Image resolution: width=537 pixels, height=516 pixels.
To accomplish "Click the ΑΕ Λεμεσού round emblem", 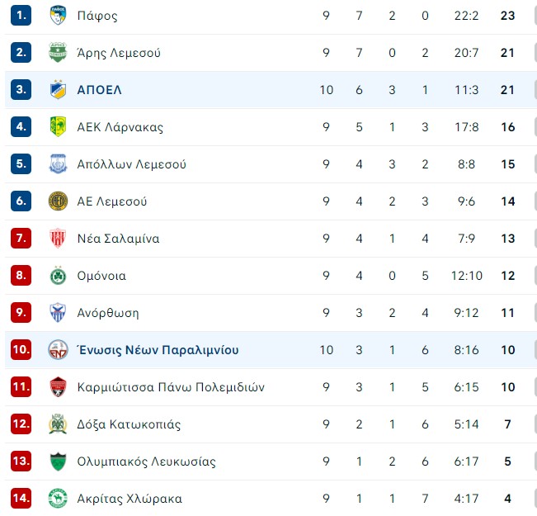I will [x=58, y=201].
